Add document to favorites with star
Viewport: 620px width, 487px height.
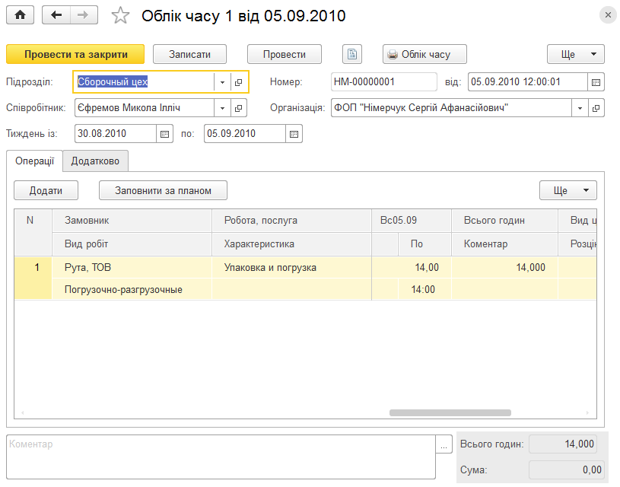120,16
